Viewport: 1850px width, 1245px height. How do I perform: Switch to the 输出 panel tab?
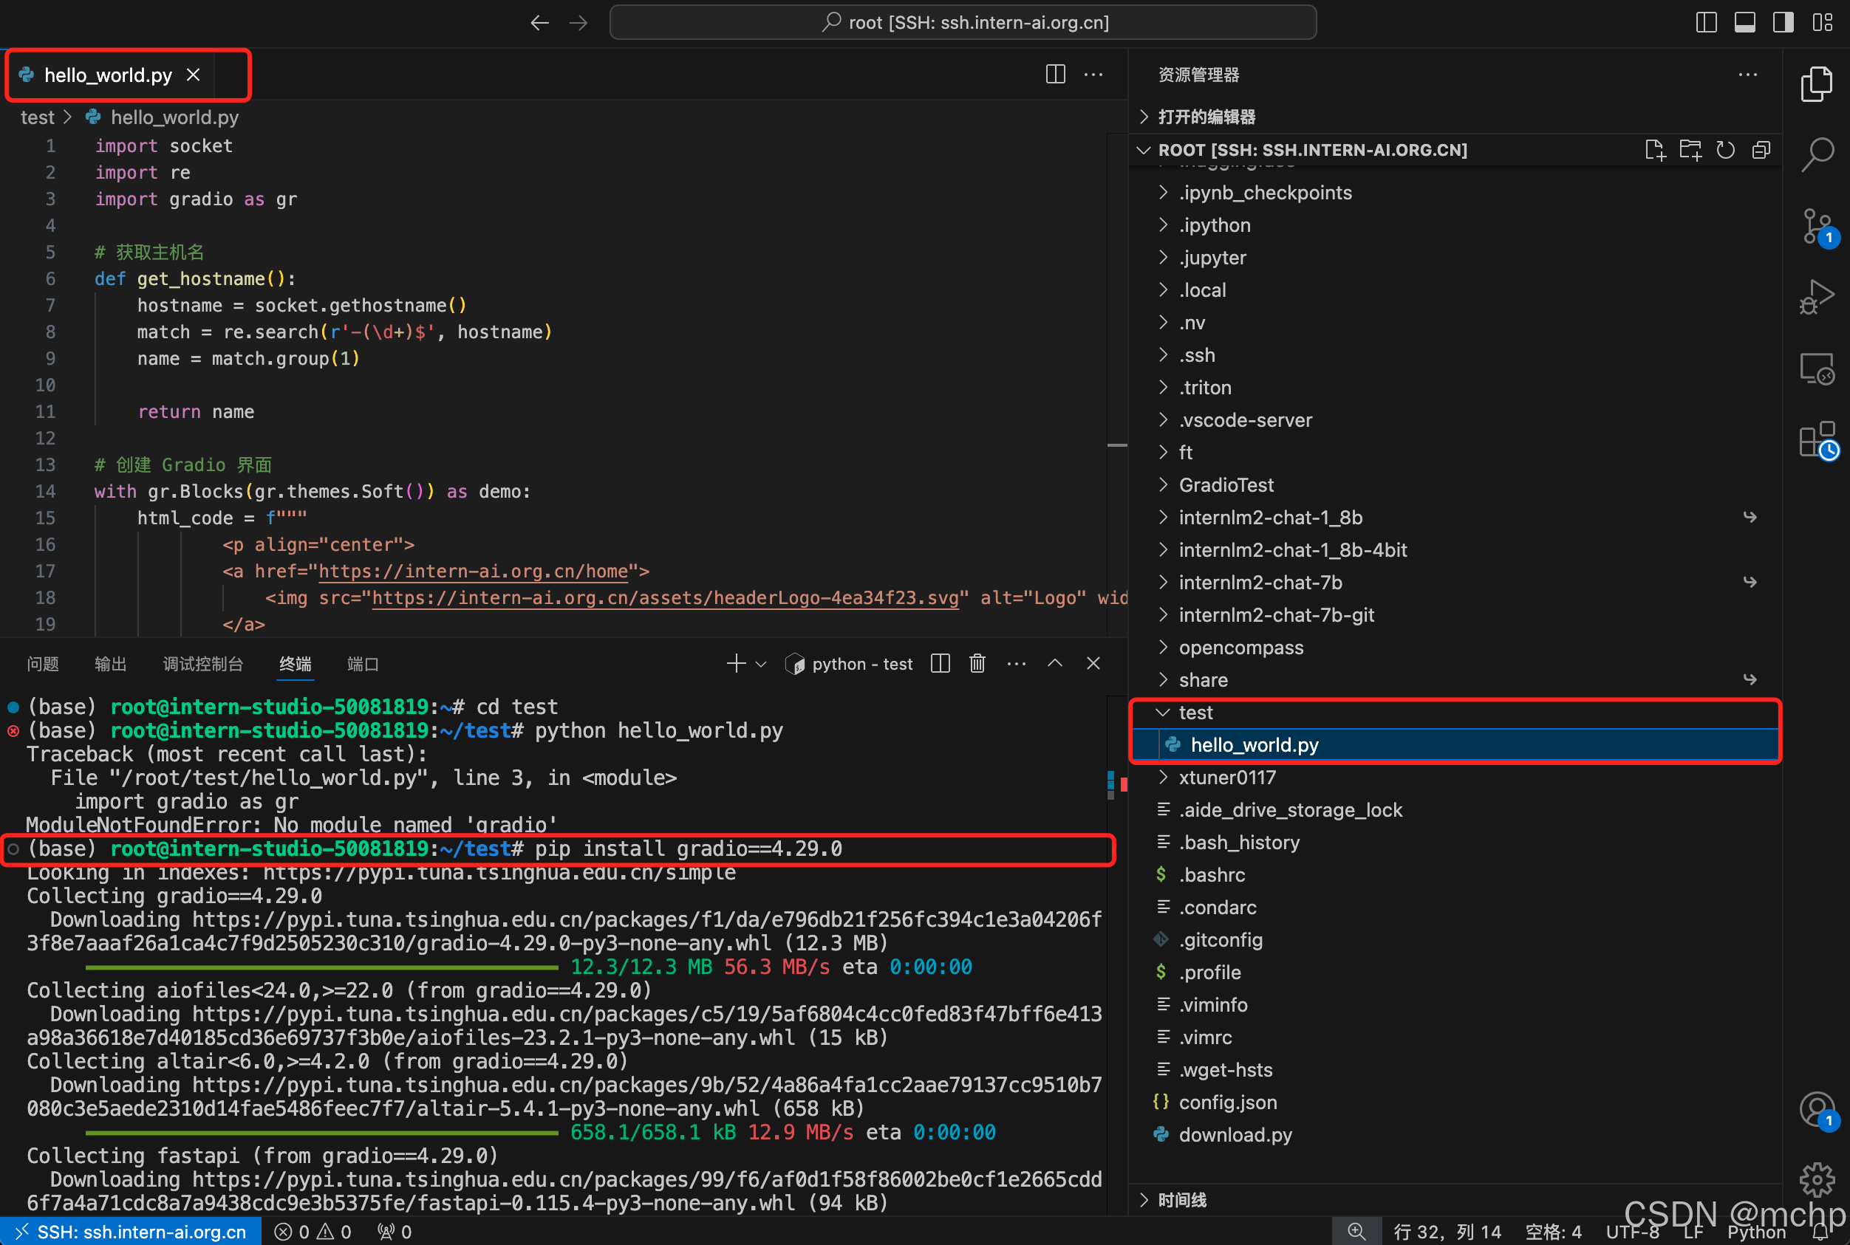(x=110, y=664)
